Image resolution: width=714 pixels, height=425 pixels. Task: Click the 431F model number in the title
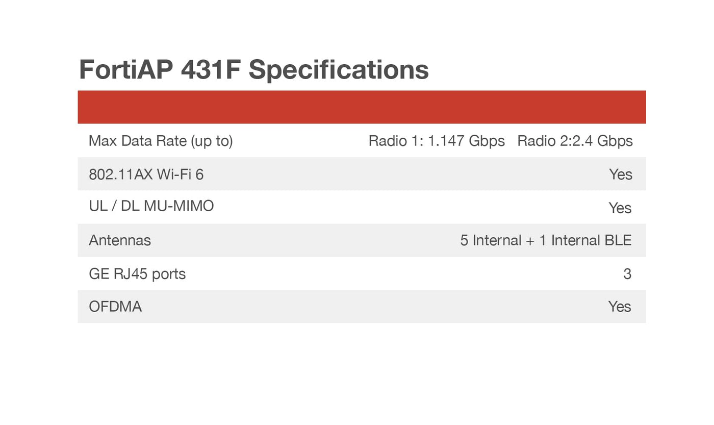(x=210, y=69)
